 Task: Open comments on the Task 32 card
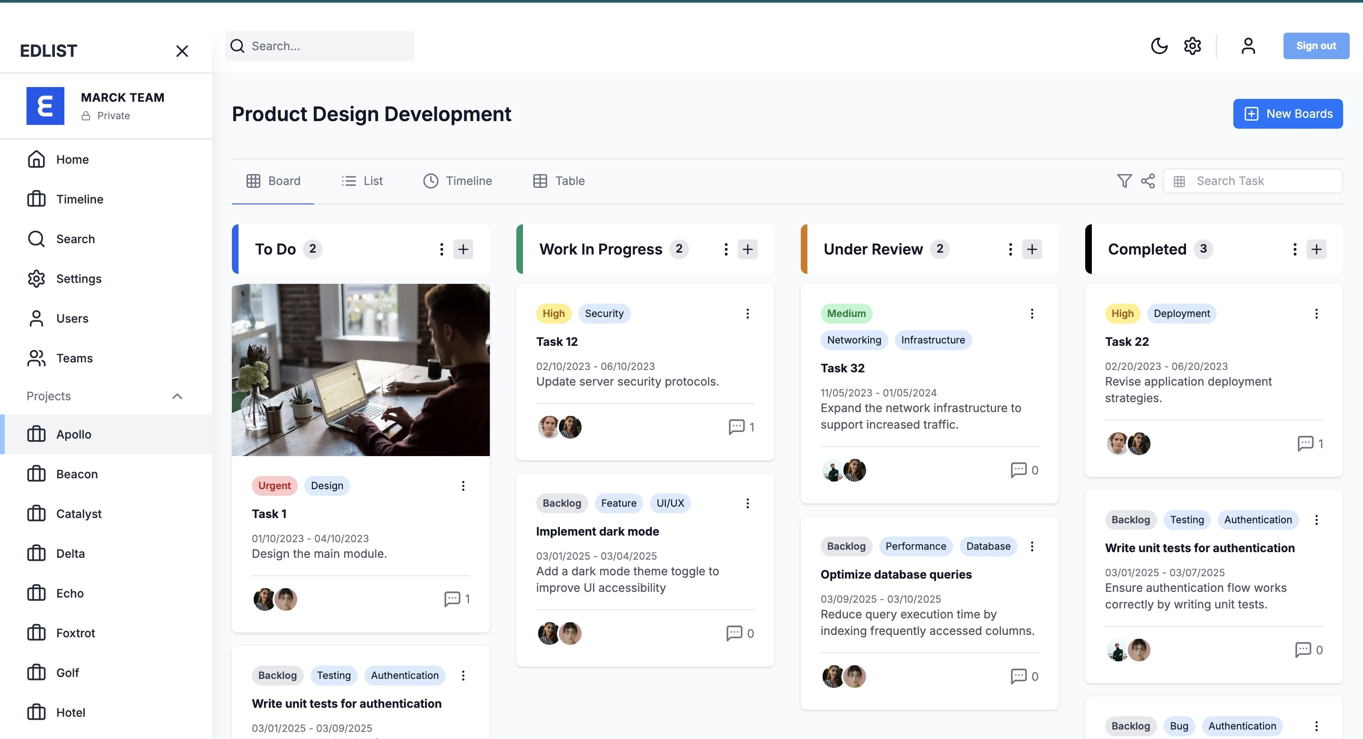pos(1024,470)
